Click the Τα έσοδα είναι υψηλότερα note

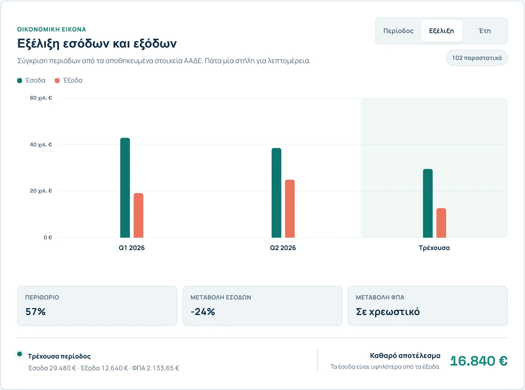[385, 367]
